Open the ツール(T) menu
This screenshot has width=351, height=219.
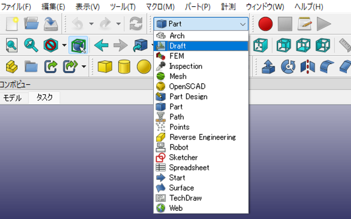[x=123, y=7]
